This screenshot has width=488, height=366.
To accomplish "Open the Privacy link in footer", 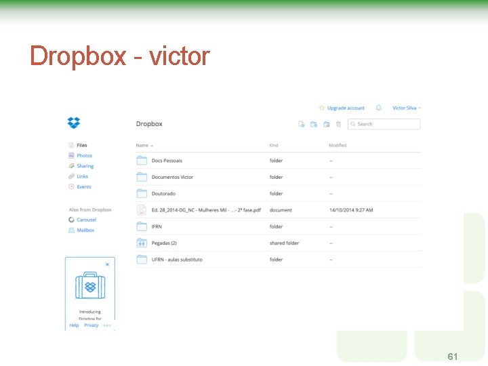I will (x=91, y=325).
